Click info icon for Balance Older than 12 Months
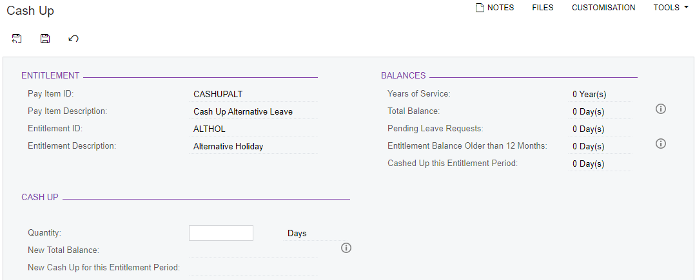The image size is (695, 280). point(660,144)
